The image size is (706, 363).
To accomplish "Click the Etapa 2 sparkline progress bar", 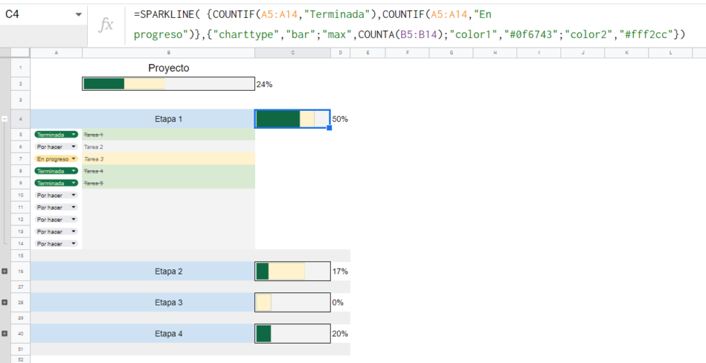I will 292,272.
